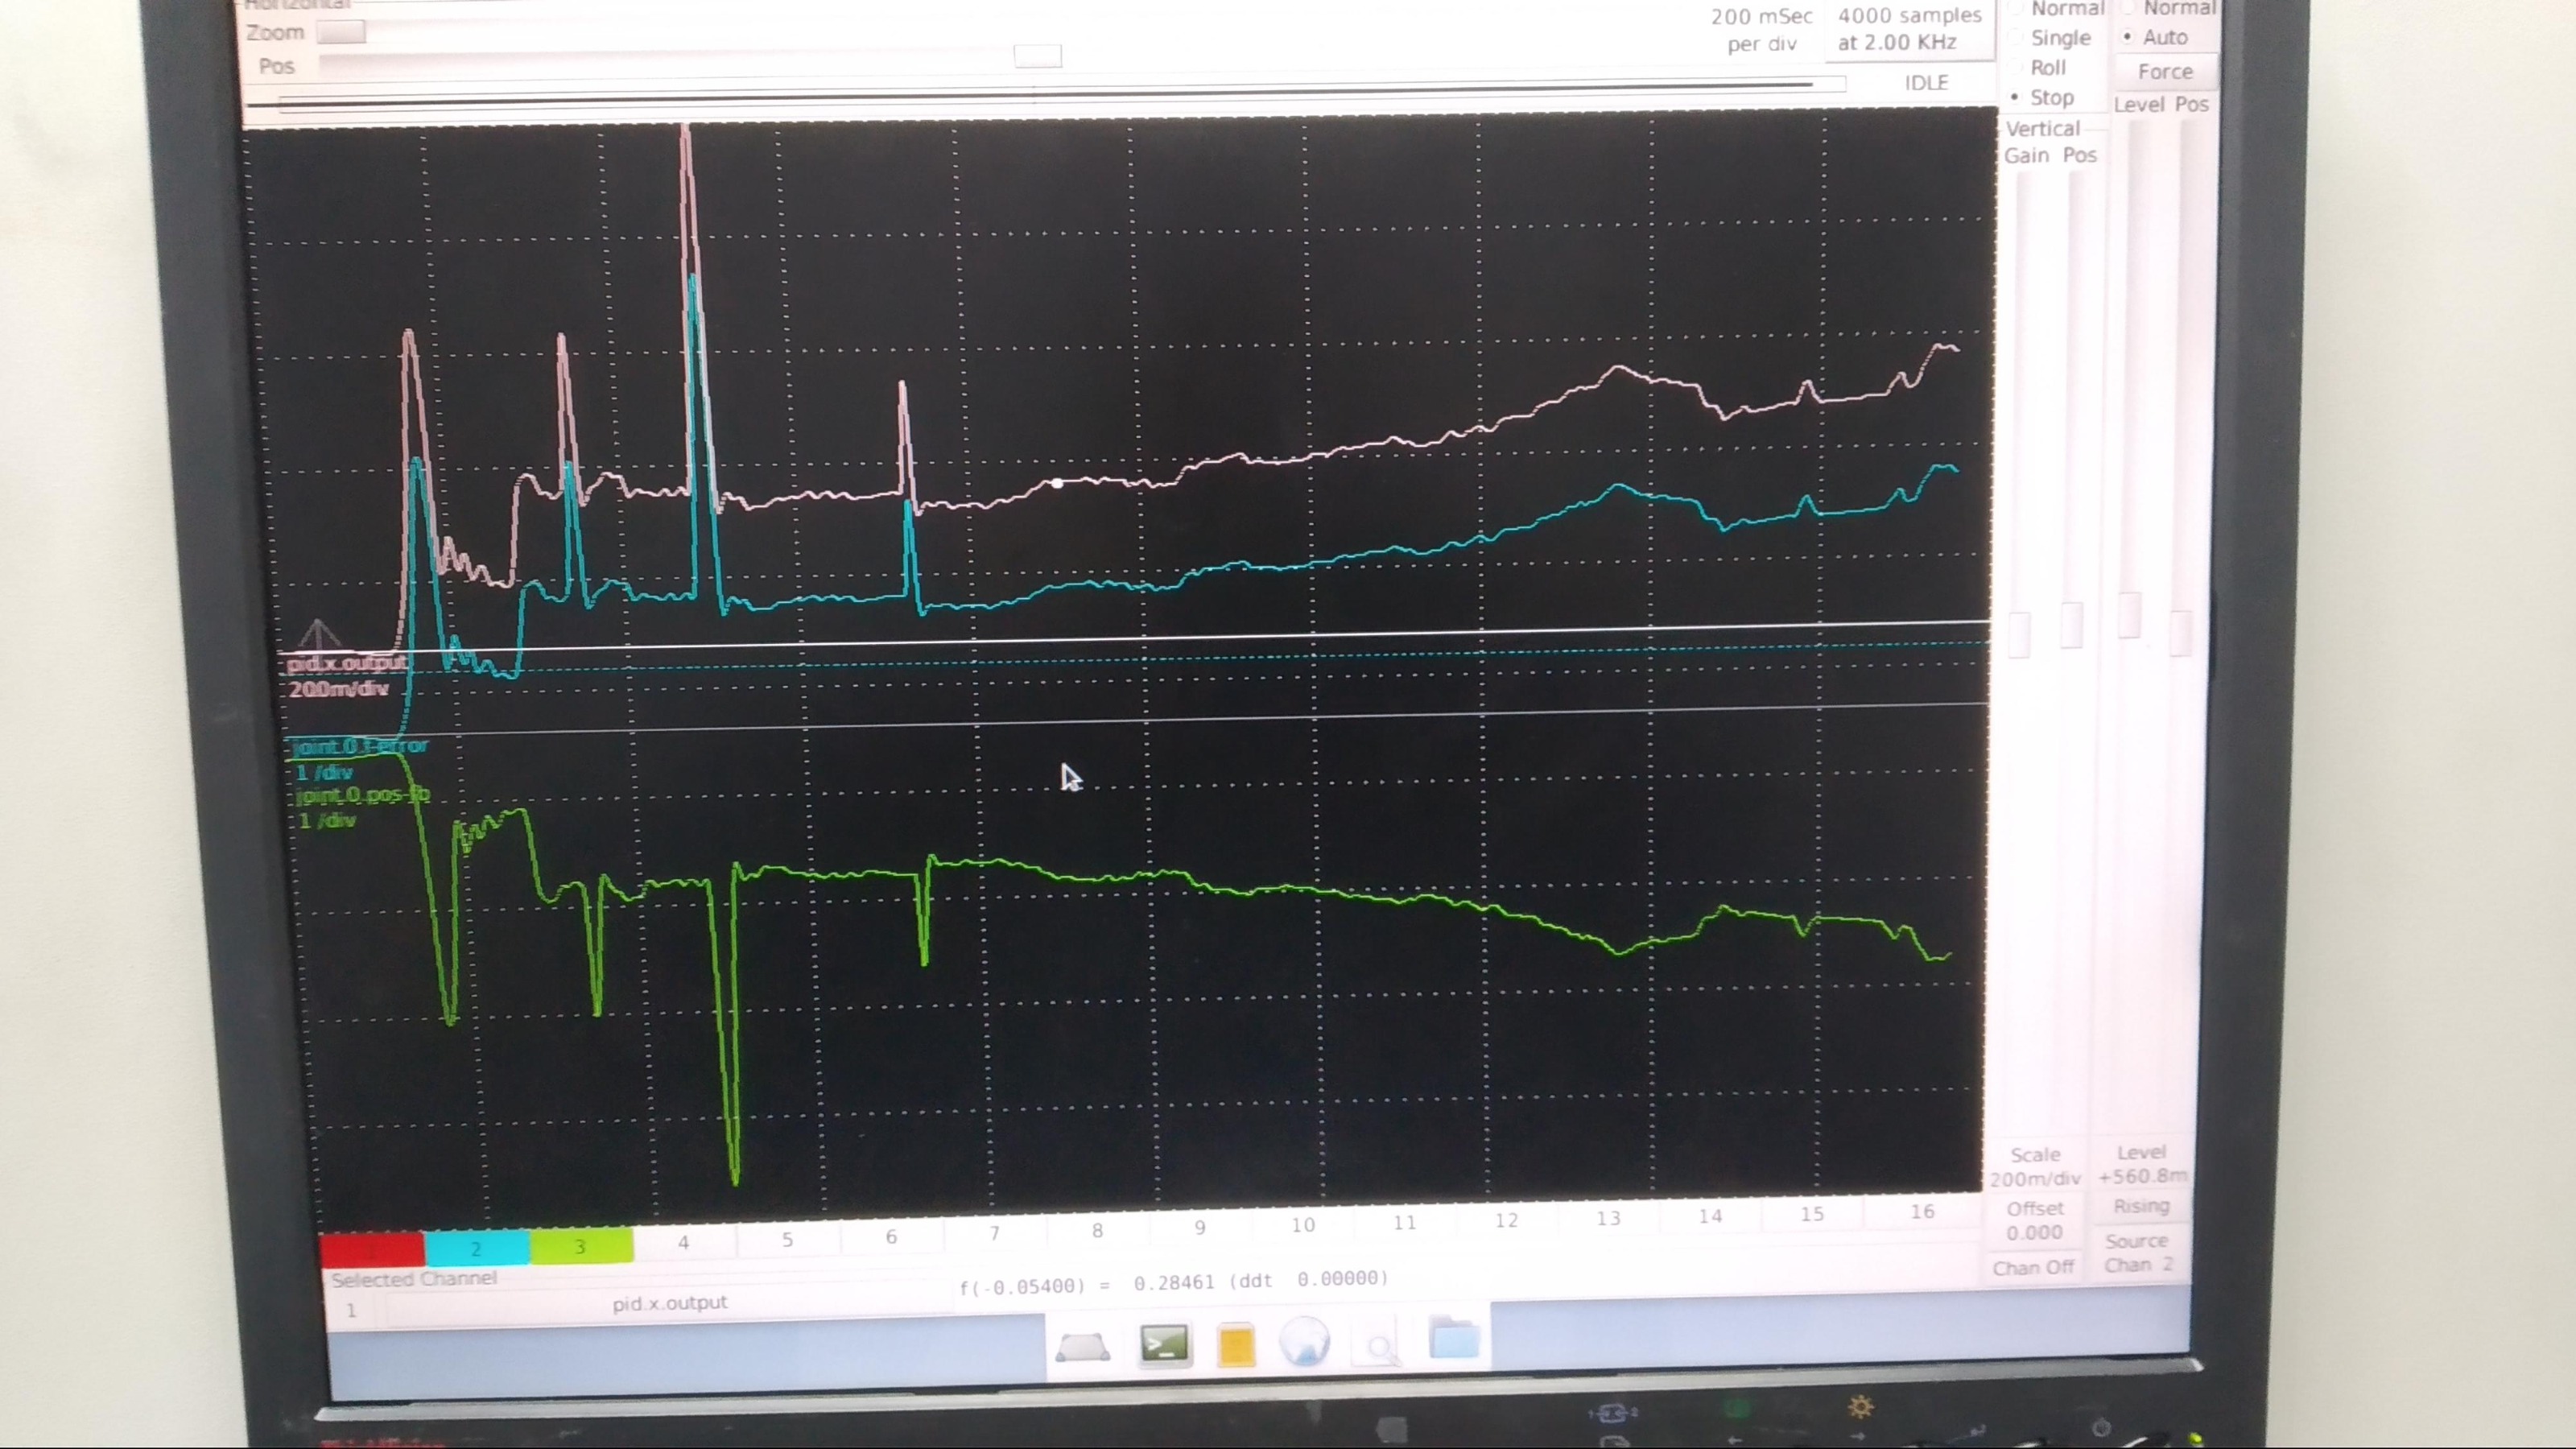Select channel 11

[x=1404, y=1222]
